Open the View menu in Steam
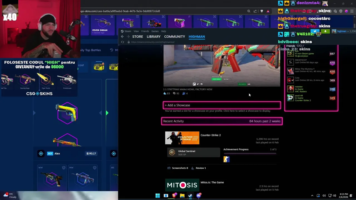Image resolution: width=356 pixels, height=200 pixels. [x=136, y=31]
